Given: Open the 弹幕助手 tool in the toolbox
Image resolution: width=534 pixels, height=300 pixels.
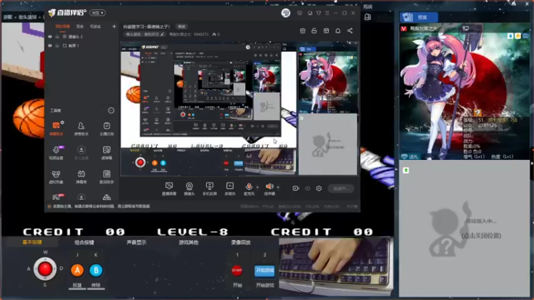Looking at the screenshot, I should point(56,129).
